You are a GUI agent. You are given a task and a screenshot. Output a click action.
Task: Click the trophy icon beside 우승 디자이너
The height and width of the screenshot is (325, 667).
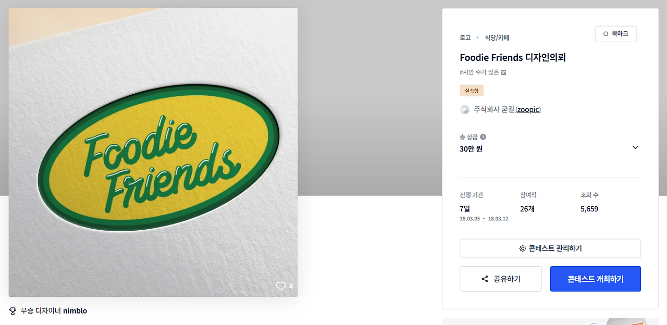pos(13,311)
